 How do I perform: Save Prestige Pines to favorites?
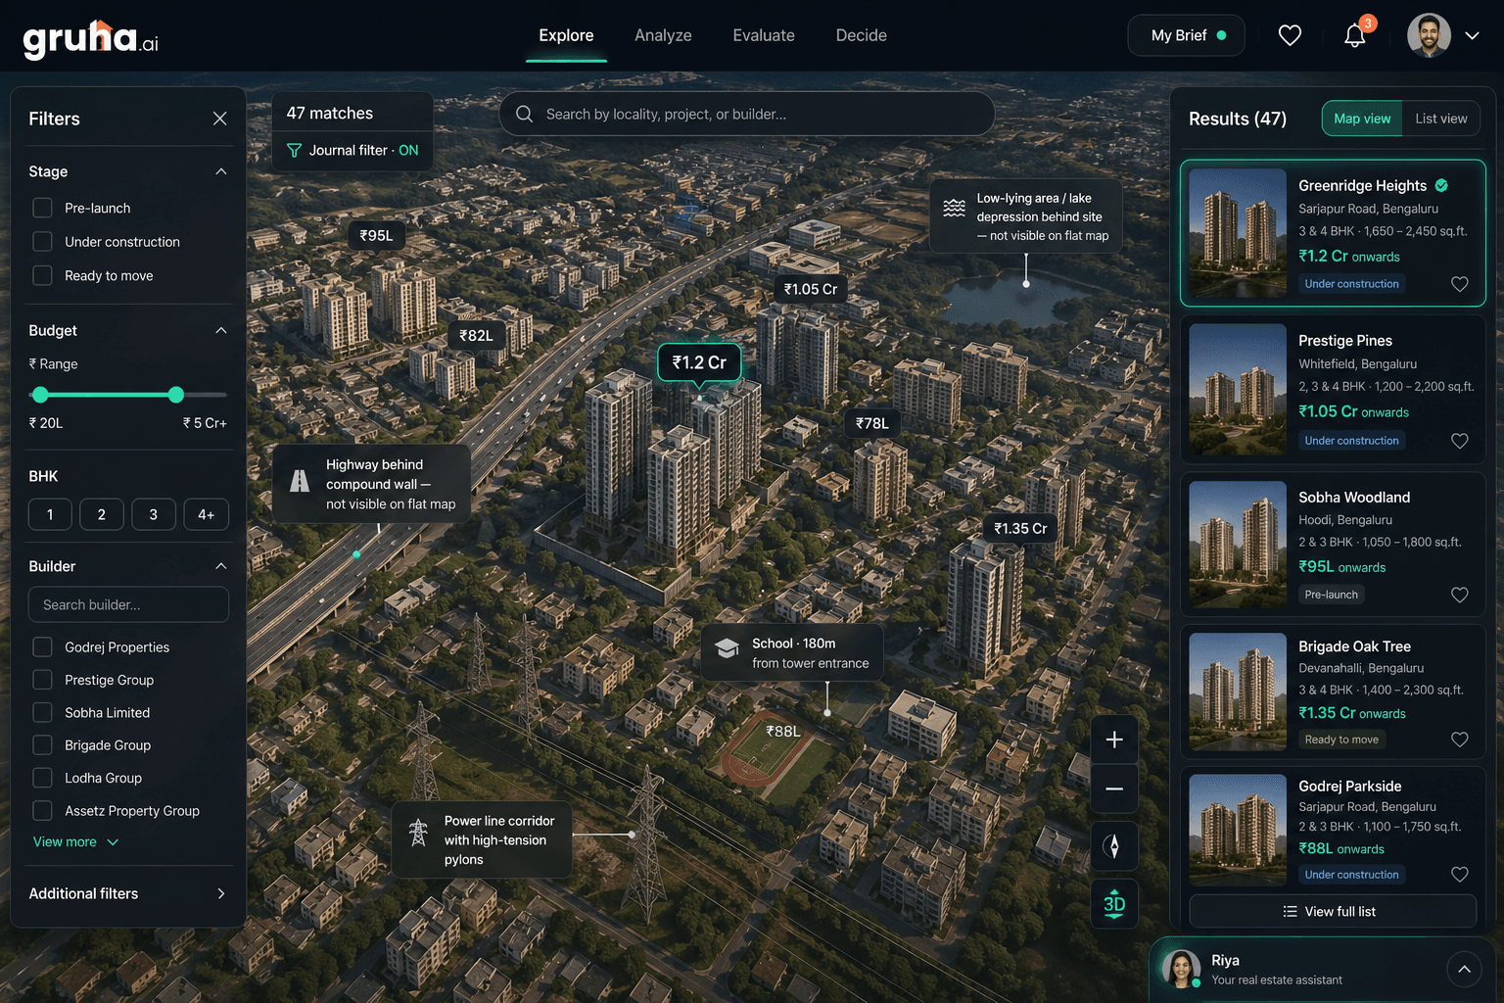click(1459, 441)
